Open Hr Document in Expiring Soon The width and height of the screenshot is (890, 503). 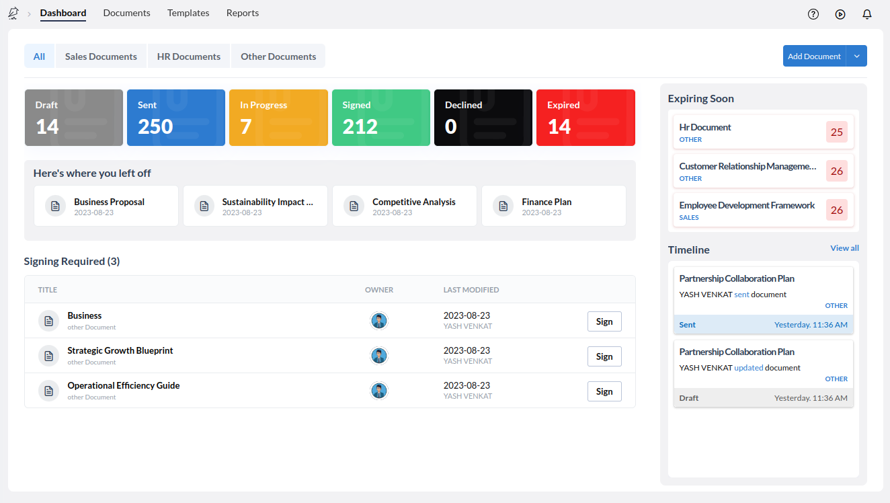click(764, 132)
